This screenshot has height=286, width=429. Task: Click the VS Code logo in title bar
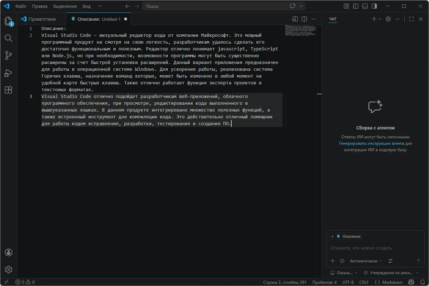click(x=6, y=6)
